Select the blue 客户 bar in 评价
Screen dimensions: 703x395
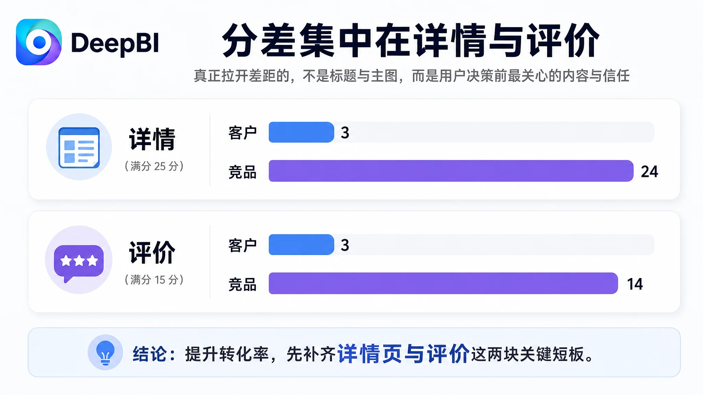pos(301,245)
